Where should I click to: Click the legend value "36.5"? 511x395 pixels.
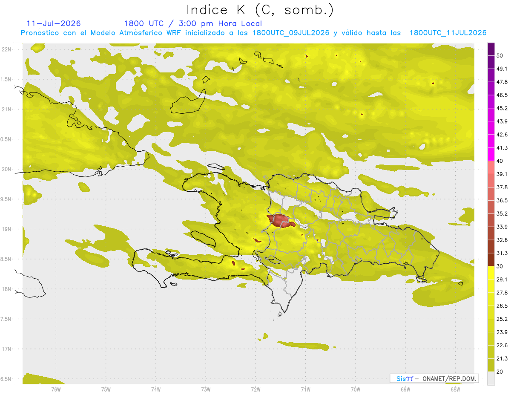502,200
